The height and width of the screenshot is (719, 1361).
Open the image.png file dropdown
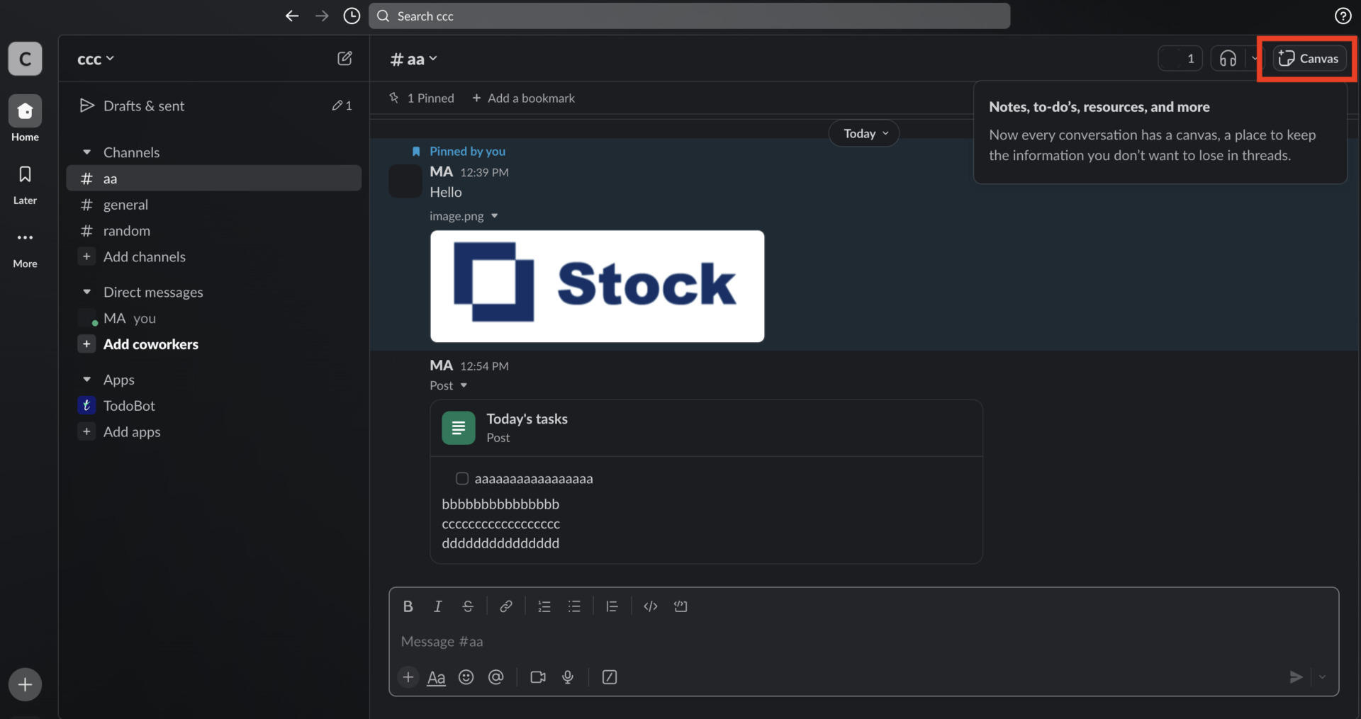[x=494, y=216]
